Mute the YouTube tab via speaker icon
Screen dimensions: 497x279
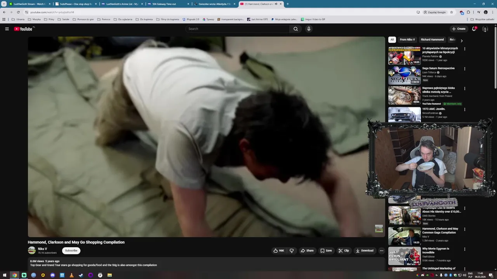[276, 4]
